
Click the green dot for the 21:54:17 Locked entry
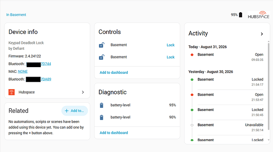192,80
